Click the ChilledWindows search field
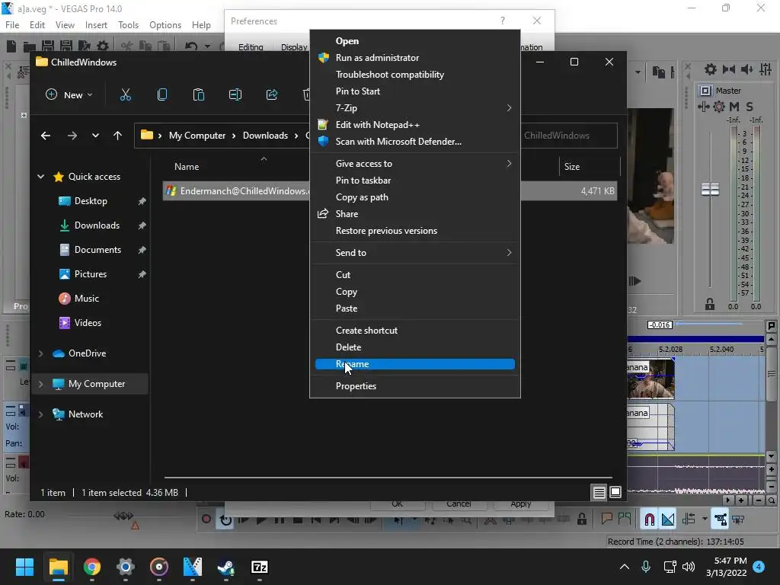Image resolution: width=780 pixels, height=585 pixels. (x=568, y=136)
